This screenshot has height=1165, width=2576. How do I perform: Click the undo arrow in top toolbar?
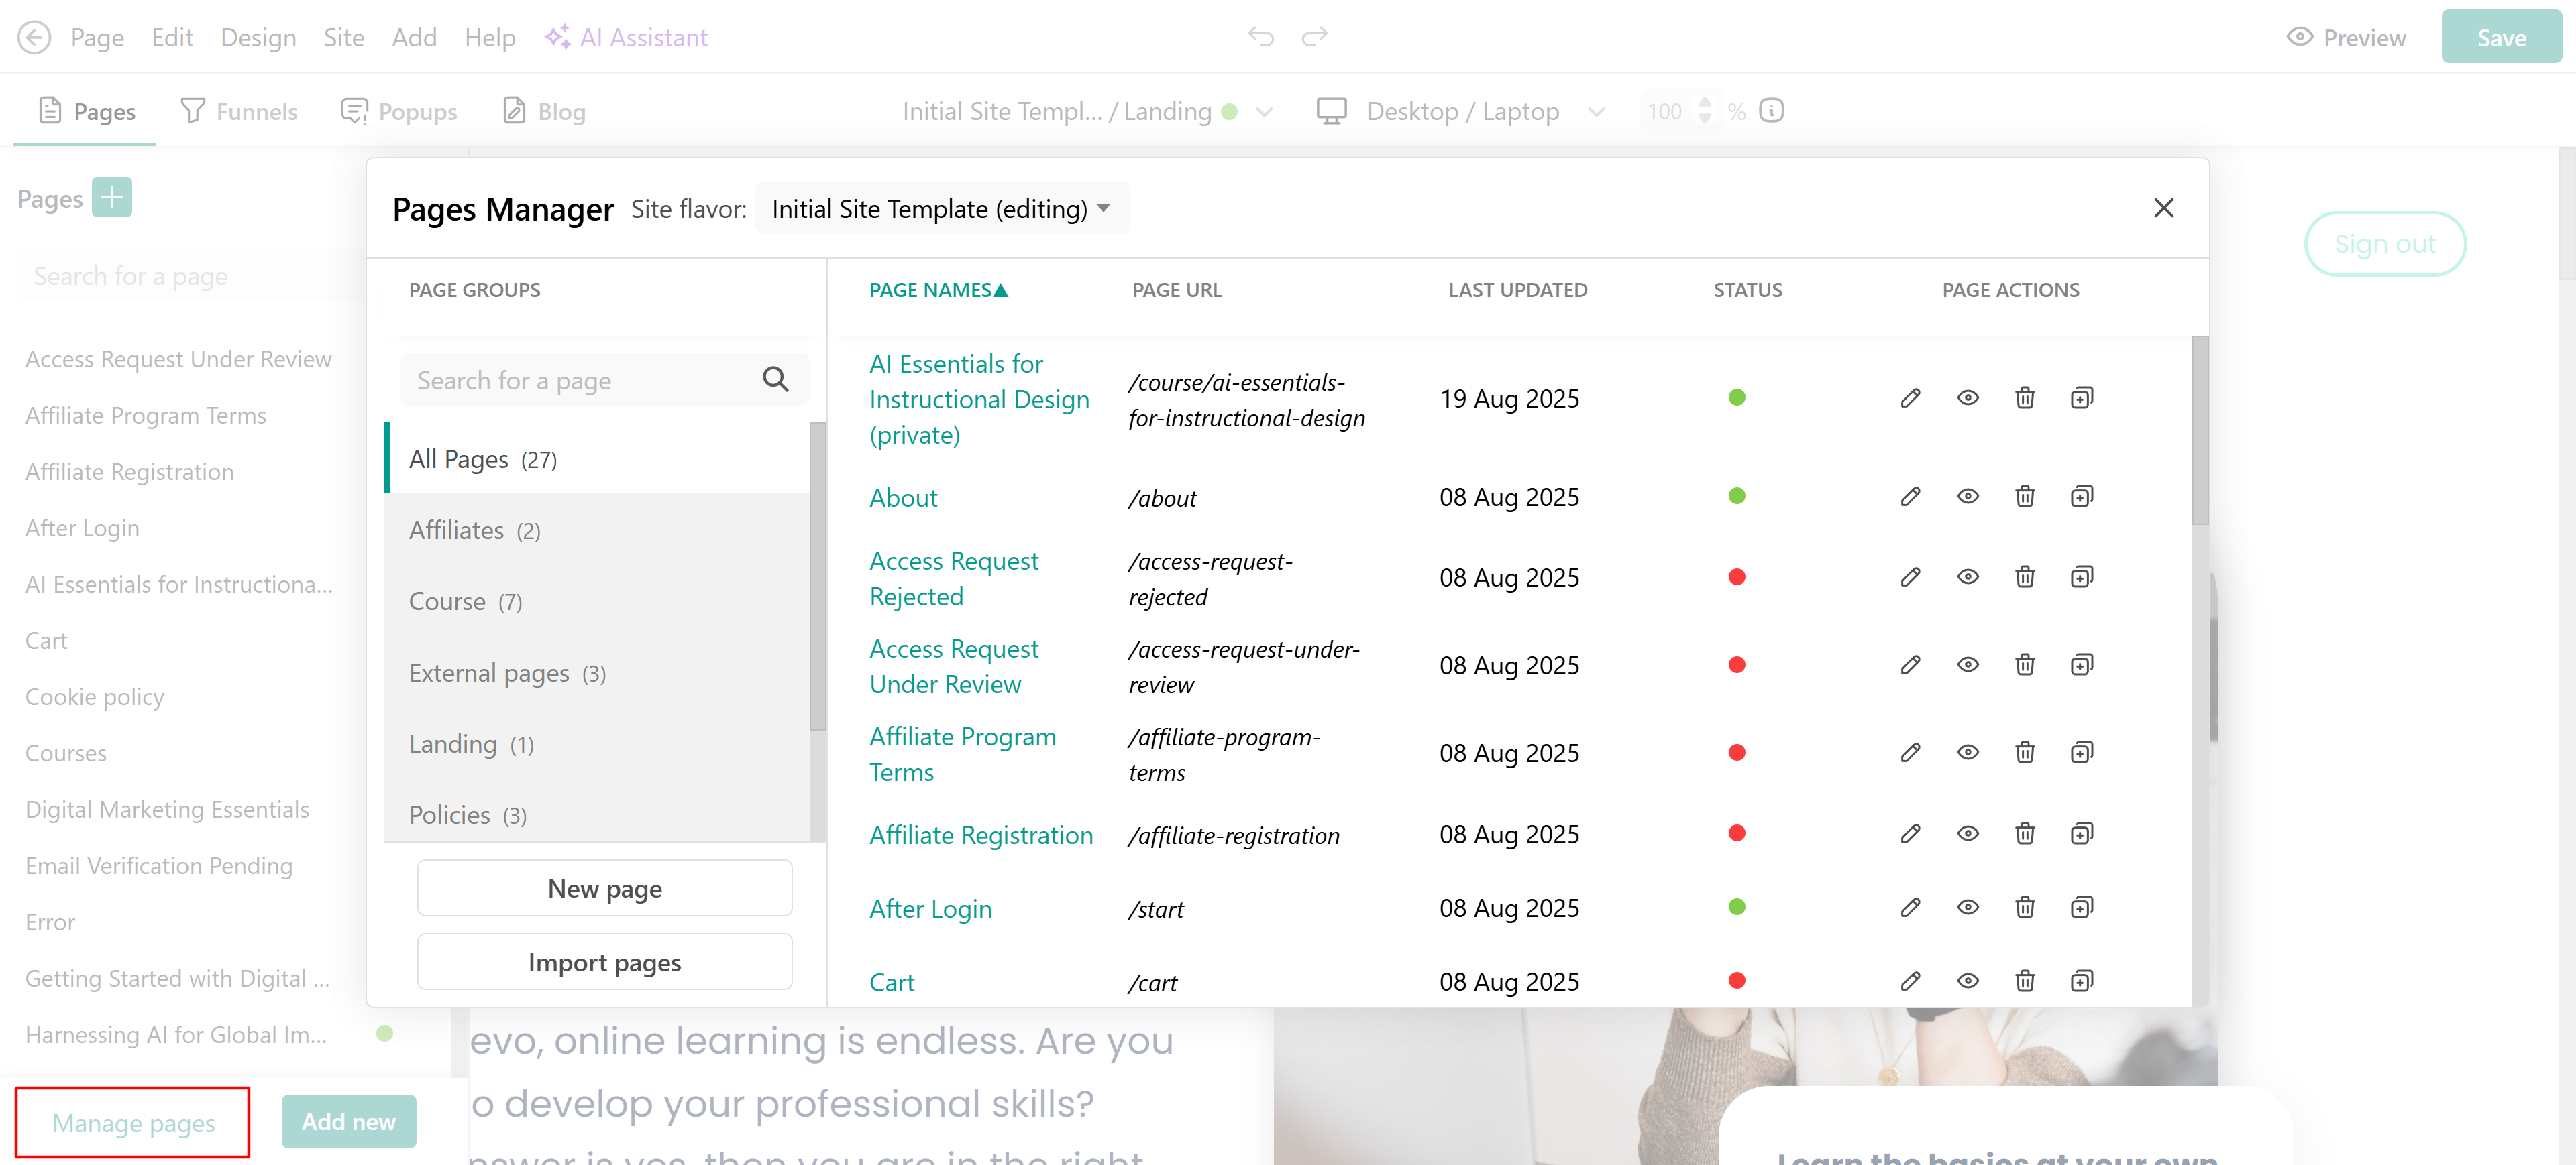point(1260,37)
